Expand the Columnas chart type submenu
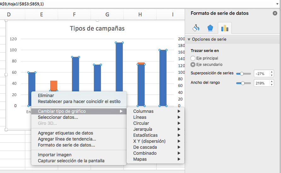281x173 pixels. coord(155,111)
